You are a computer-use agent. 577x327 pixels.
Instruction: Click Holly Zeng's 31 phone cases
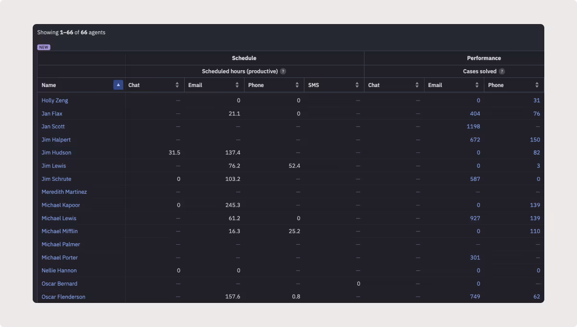tap(537, 101)
